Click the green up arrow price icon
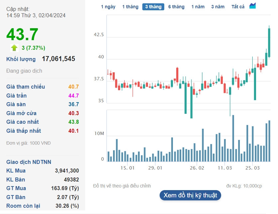The width and height of the screenshot is (278, 214). click(x=14, y=48)
